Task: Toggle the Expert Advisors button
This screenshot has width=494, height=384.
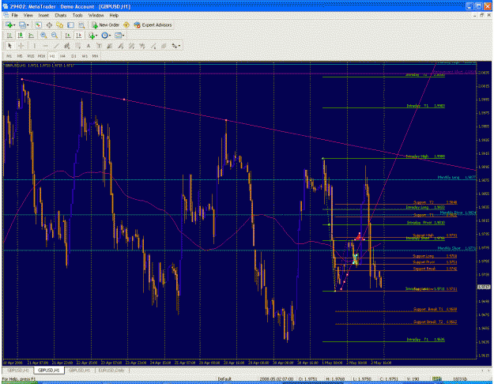Action: 153,24
